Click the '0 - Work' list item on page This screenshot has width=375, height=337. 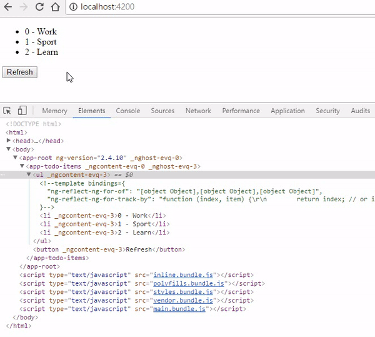41,31
